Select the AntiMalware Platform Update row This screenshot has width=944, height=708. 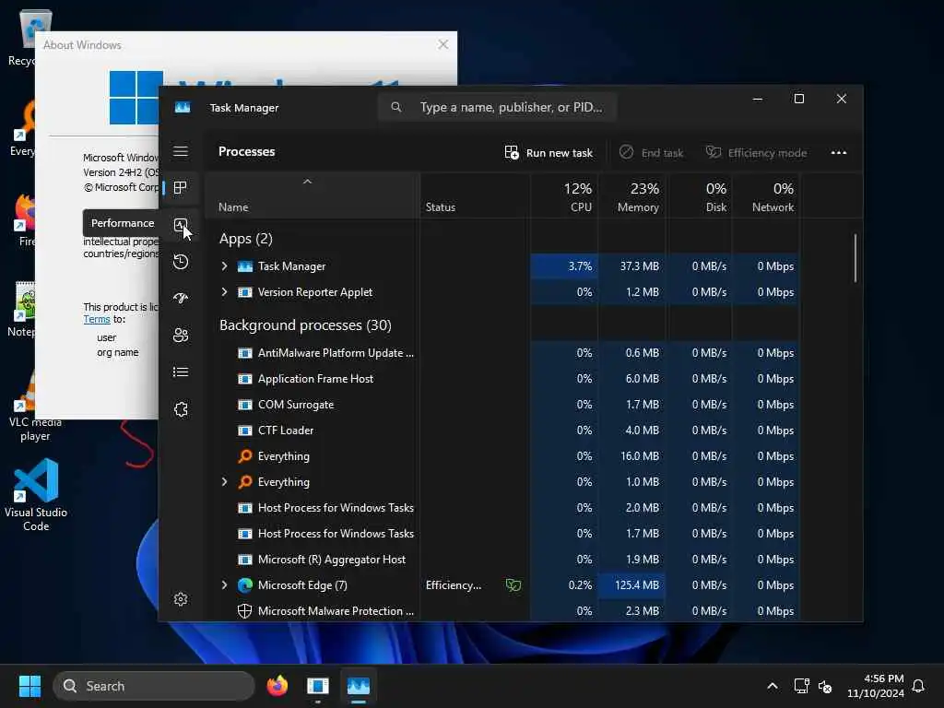point(502,353)
